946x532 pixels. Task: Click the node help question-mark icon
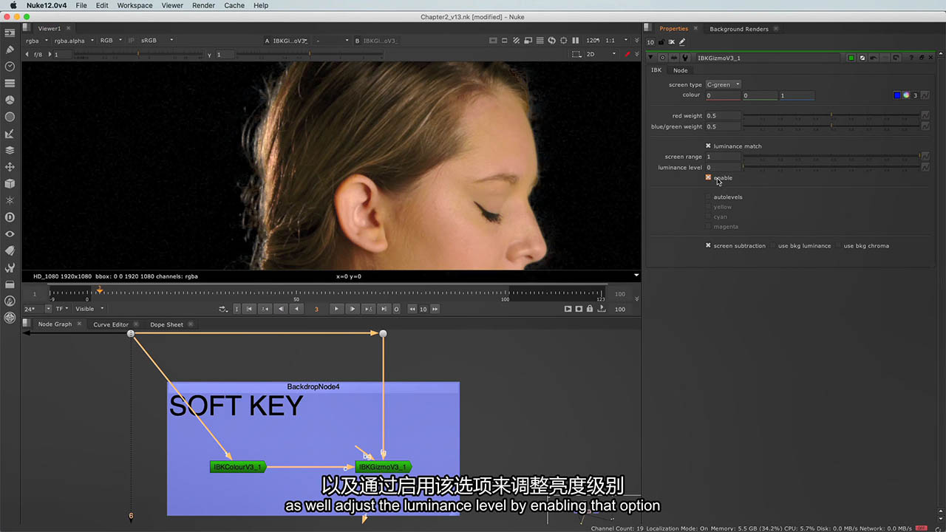(x=911, y=58)
